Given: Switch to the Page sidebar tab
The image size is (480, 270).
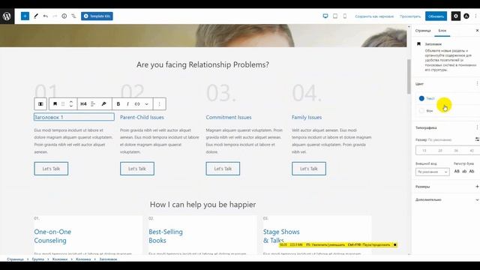Looking at the screenshot, I should click(x=423, y=31).
